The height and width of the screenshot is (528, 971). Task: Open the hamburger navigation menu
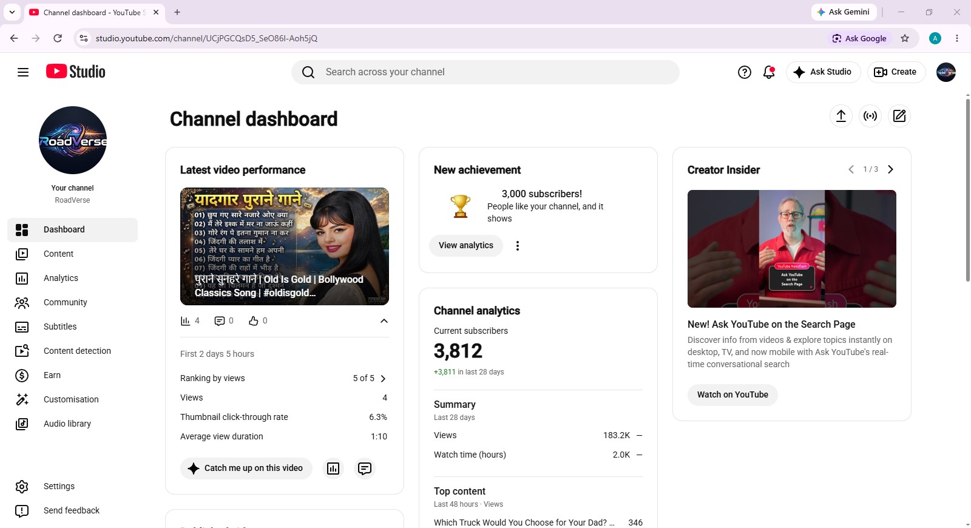click(x=23, y=72)
